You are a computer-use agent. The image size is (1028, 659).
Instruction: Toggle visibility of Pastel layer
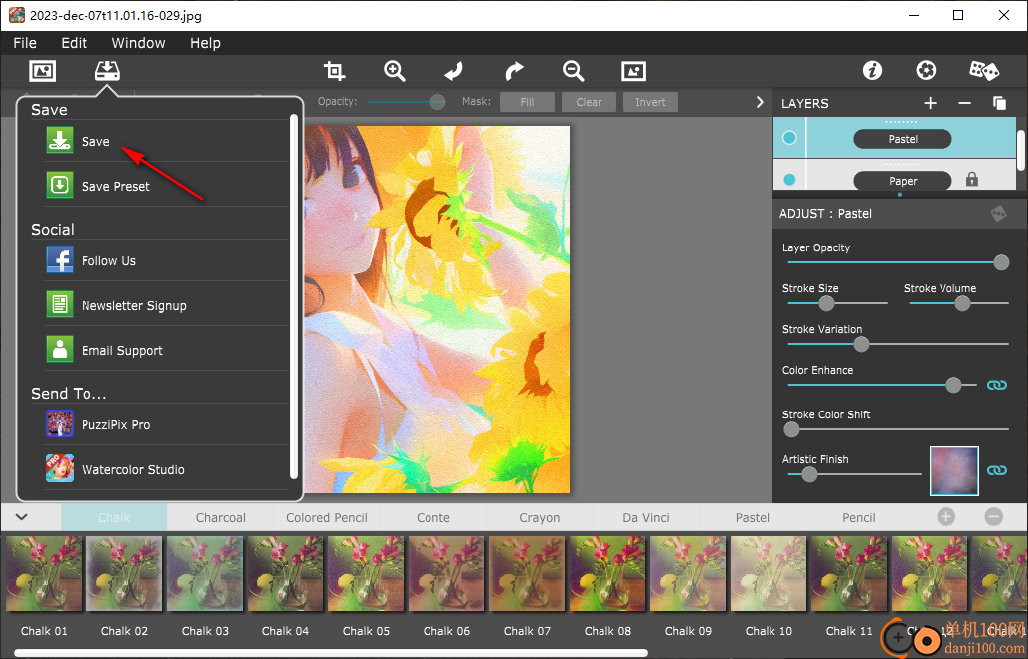(x=789, y=138)
